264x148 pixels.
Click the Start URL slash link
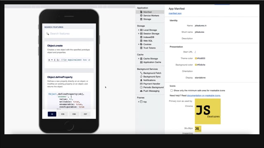[x=195, y=52]
